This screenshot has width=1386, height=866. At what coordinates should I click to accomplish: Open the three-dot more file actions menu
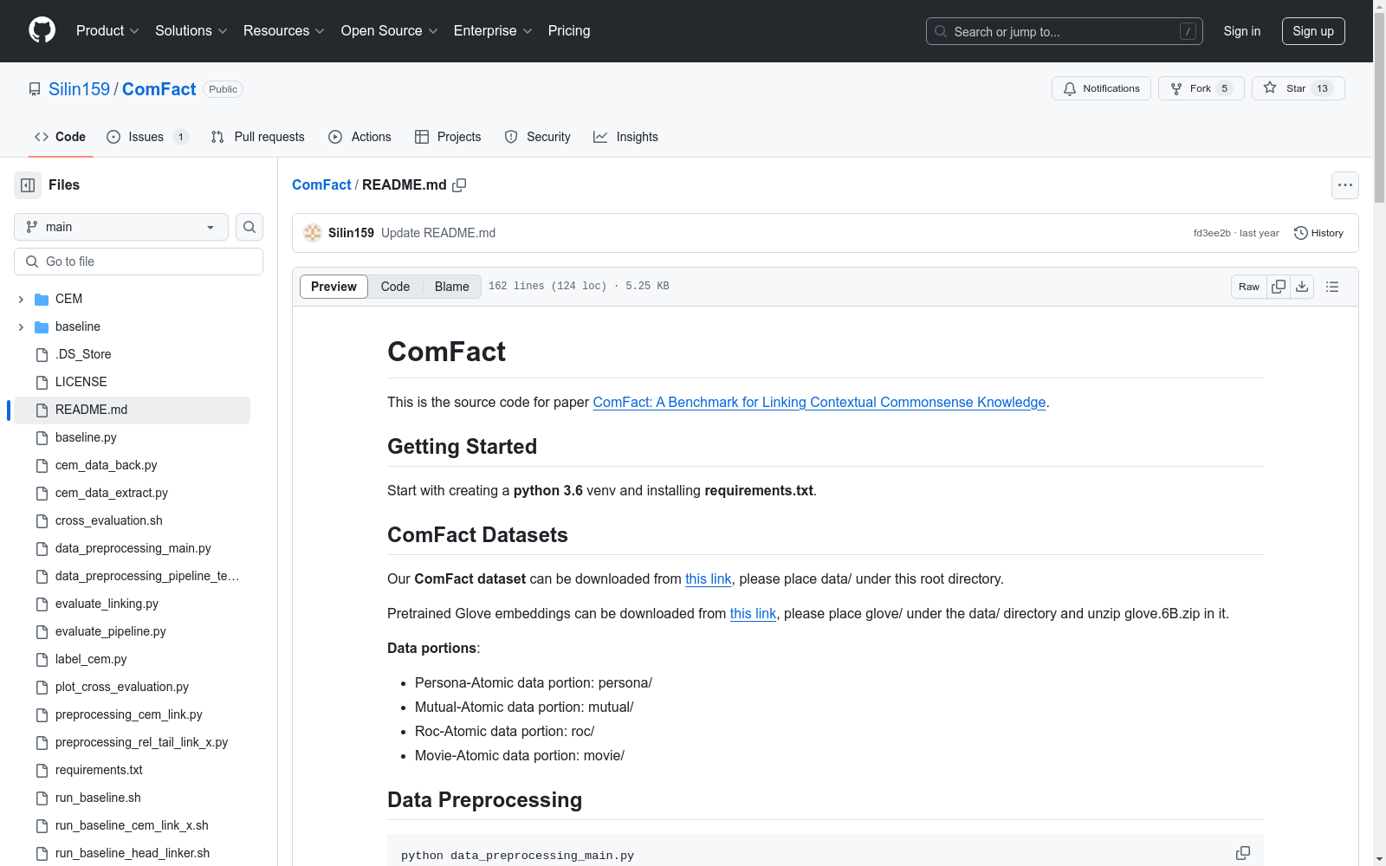point(1344,185)
